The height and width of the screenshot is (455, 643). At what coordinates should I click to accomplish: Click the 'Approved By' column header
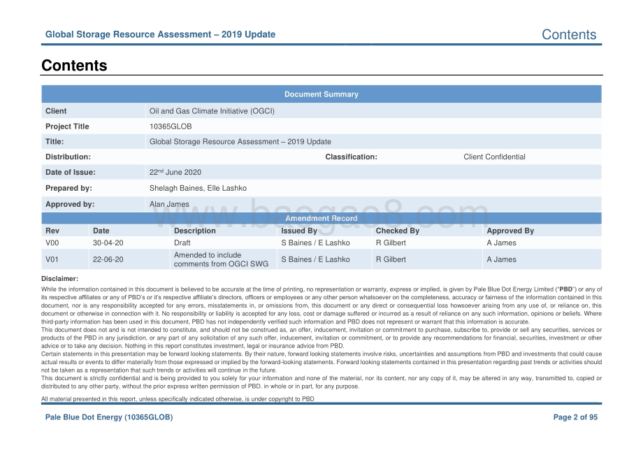[510, 231]
